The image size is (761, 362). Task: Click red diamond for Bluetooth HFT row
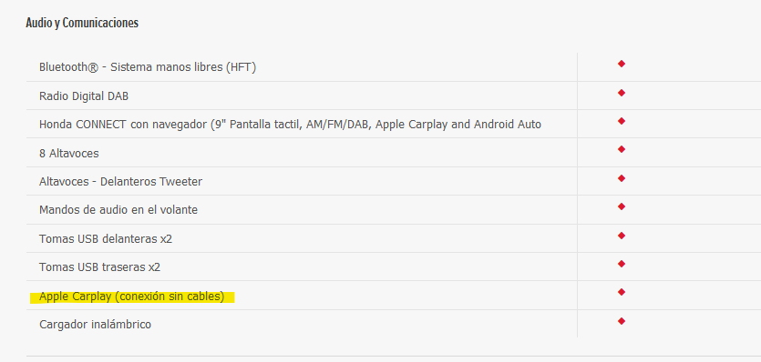[x=622, y=64]
